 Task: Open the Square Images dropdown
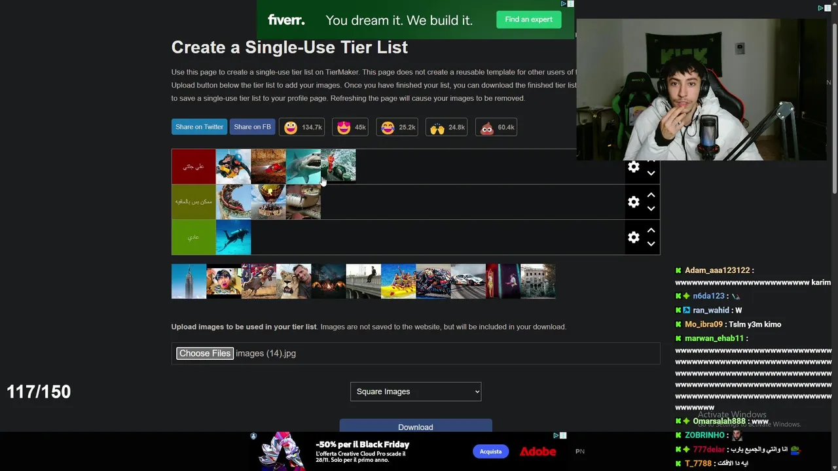coord(416,391)
